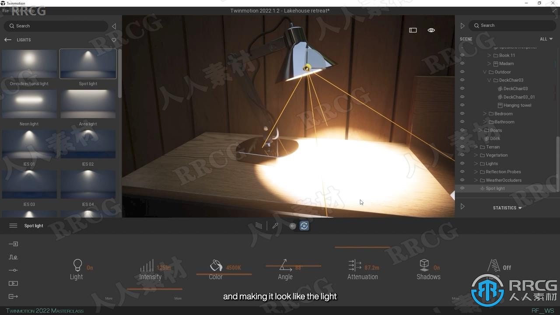Image resolution: width=560 pixels, height=315 pixels.
Task: Select the Dock item in scene tree
Action: click(495, 139)
